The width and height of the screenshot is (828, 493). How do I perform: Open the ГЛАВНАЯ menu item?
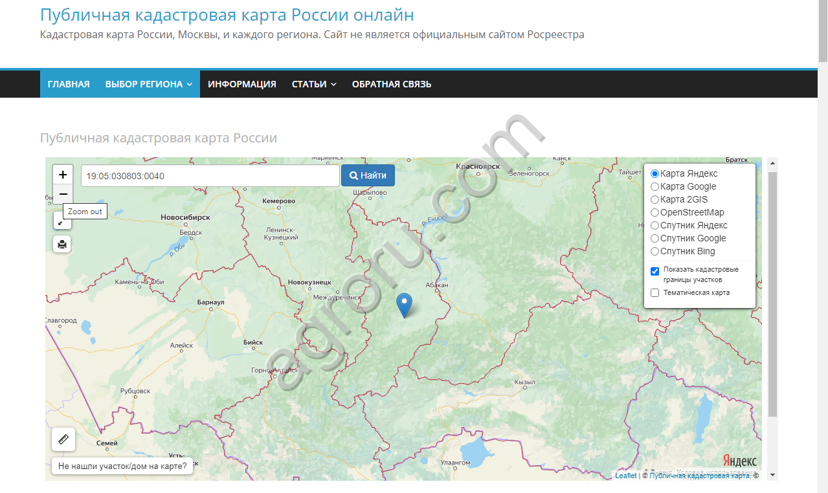coord(69,84)
